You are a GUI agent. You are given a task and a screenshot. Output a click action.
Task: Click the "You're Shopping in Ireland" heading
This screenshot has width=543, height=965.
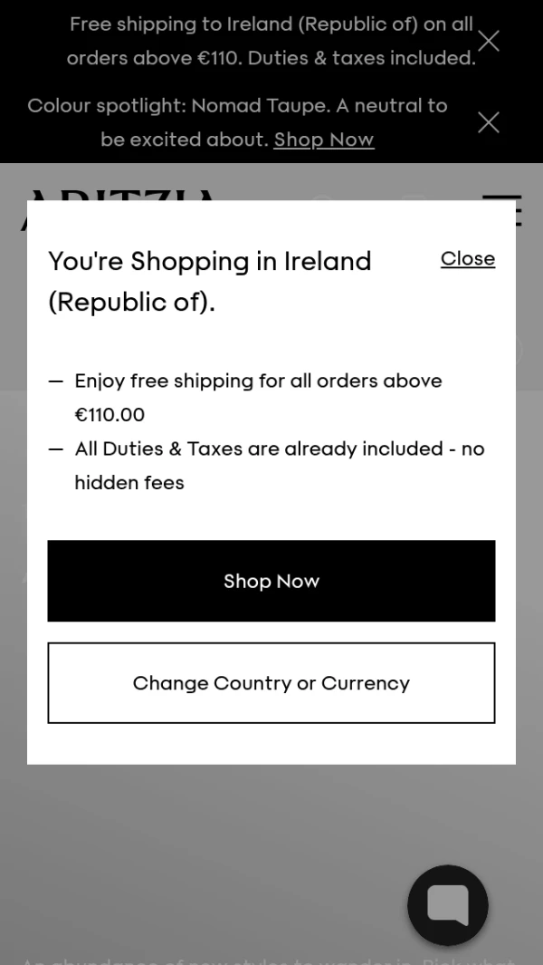[210, 261]
